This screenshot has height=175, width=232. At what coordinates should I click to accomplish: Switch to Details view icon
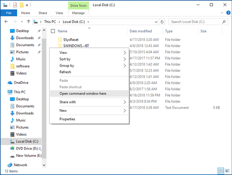(x=221, y=171)
